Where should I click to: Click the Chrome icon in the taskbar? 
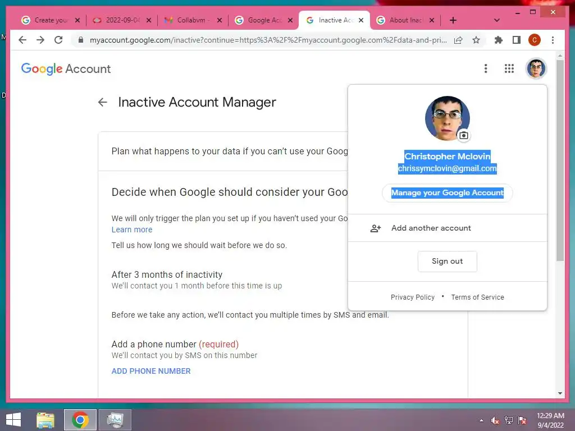tap(80, 420)
